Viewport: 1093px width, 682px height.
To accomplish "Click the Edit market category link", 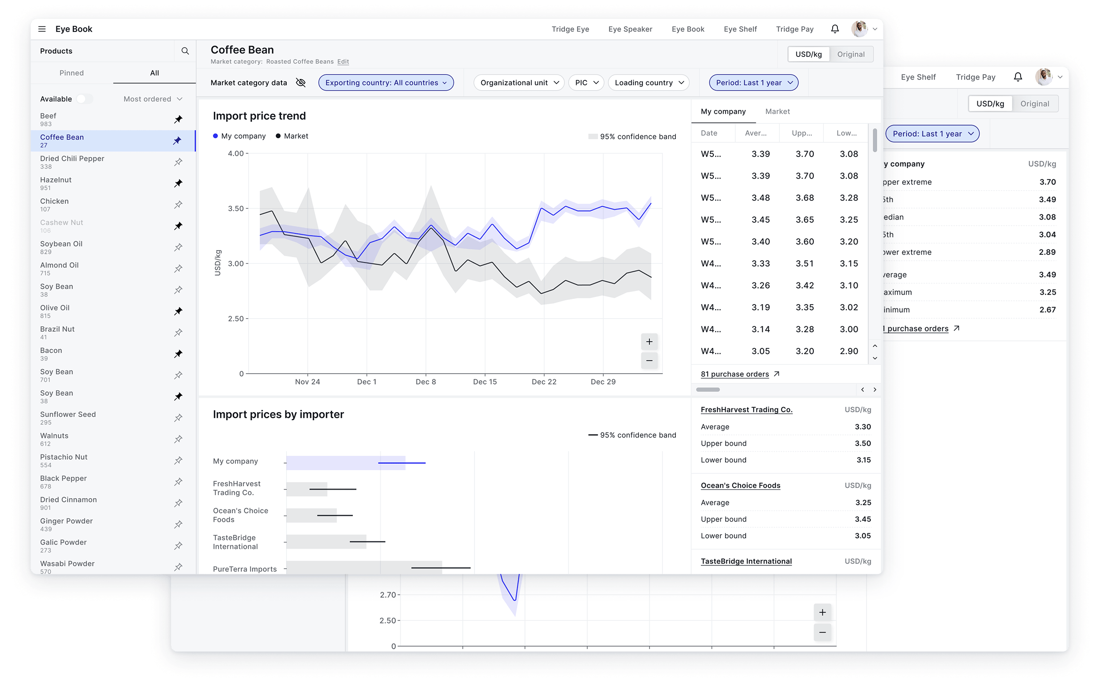I will (x=343, y=62).
